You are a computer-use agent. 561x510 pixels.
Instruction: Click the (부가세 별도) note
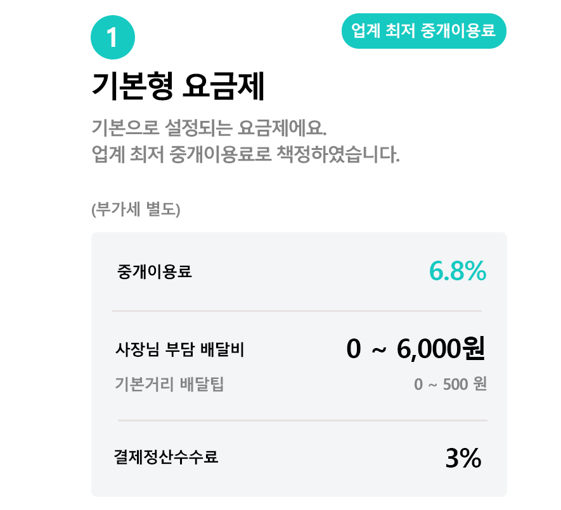pyautogui.click(x=136, y=209)
